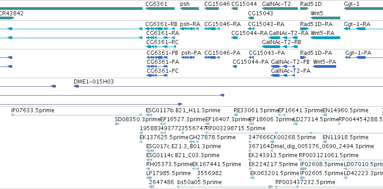Screen dimensions: 383x189
Task: Click the EK063201.5prime EST label
Action: [275, 173]
